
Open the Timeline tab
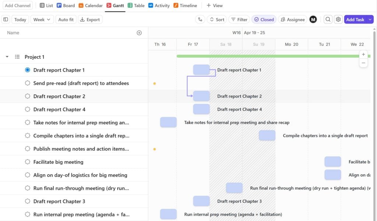click(x=185, y=5)
